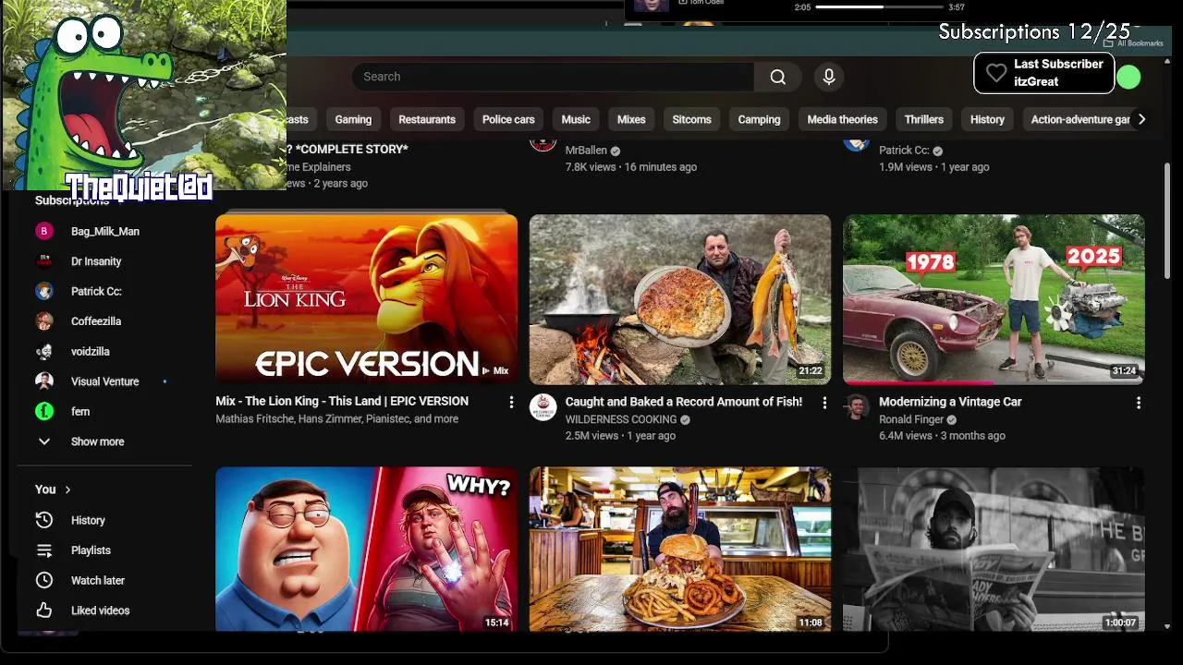The width and height of the screenshot is (1183, 665).
Task: Select the Sitcoms chip
Action: coord(691,119)
